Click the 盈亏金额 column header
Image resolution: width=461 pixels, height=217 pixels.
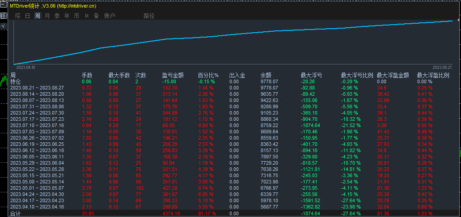(173, 75)
